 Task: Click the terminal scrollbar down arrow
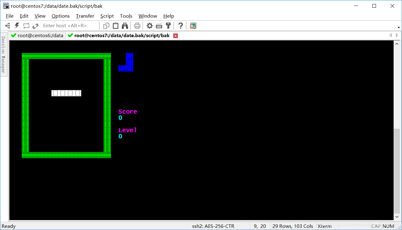point(397,217)
